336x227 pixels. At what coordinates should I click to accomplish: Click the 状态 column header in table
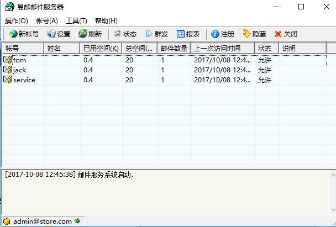point(267,49)
